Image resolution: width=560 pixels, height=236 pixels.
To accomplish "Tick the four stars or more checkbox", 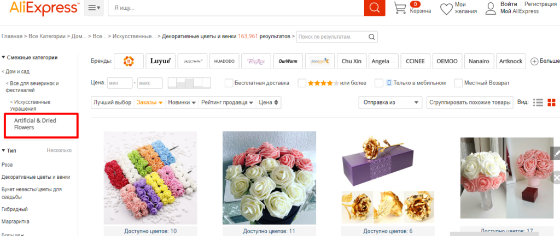I will tap(302, 83).
